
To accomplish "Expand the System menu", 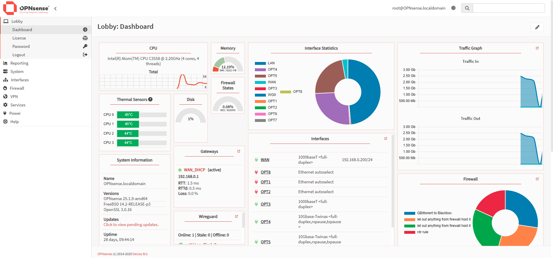I will (x=46, y=71).
